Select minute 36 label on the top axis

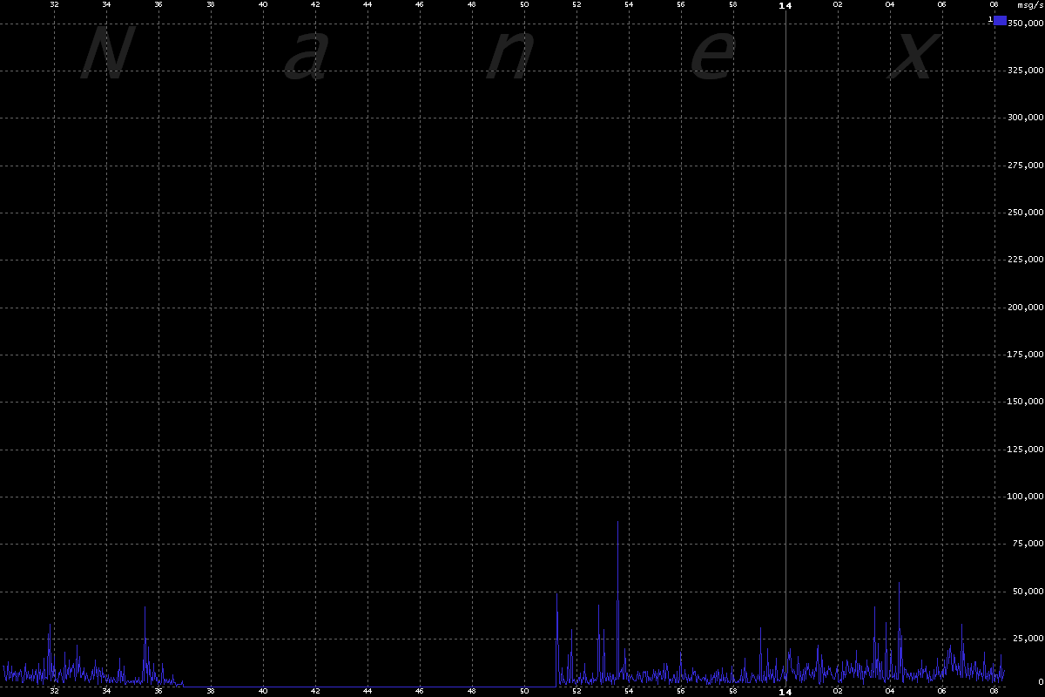point(158,4)
